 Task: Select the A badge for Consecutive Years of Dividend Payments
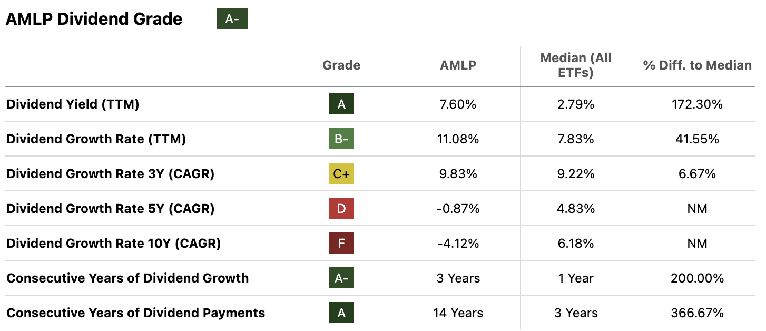point(341,313)
